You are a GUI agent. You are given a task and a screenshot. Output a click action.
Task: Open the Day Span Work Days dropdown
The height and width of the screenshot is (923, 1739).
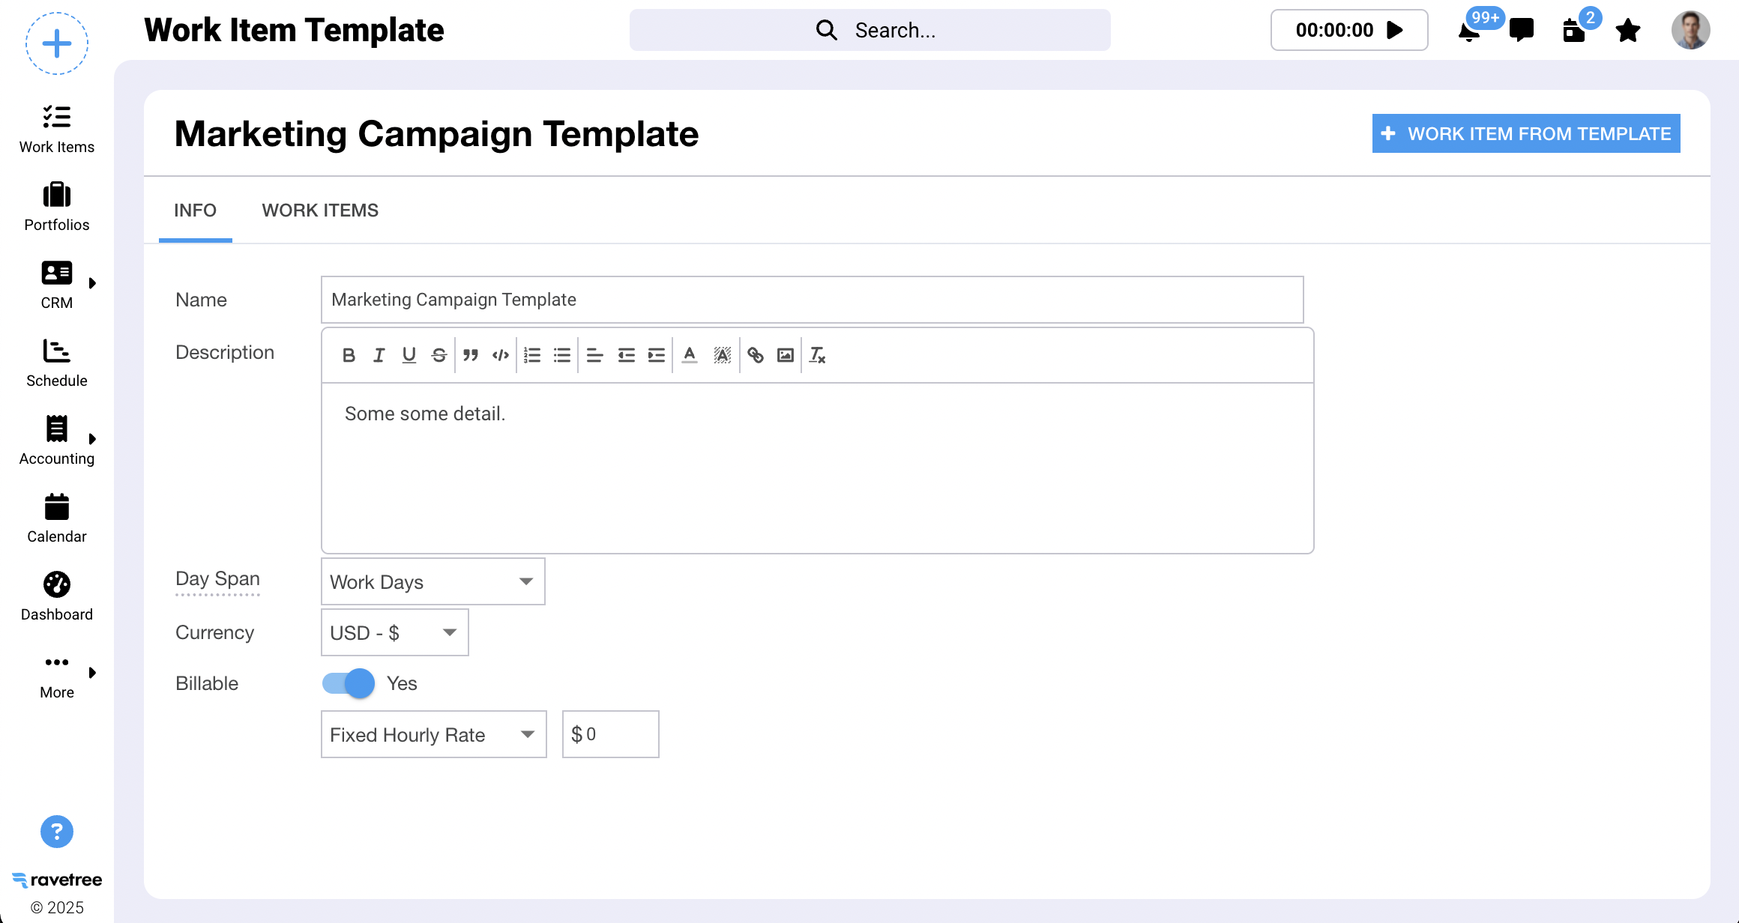click(433, 581)
